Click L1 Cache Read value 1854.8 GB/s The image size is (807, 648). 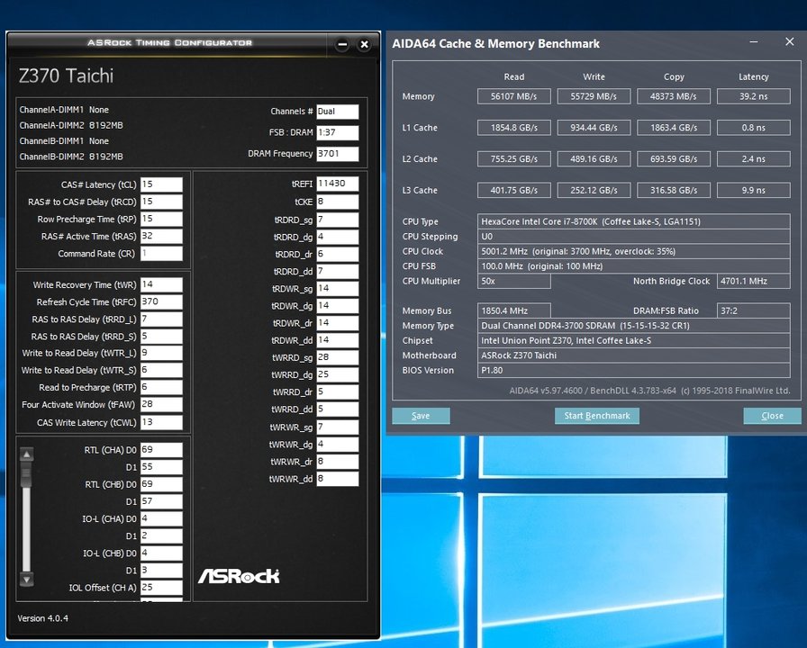click(513, 128)
